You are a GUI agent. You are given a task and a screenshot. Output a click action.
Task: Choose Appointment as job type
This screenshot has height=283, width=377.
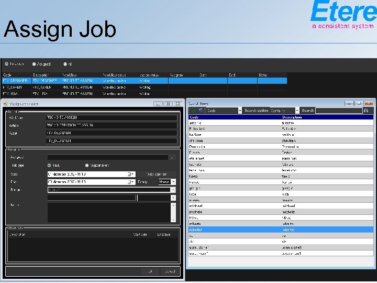87,165
